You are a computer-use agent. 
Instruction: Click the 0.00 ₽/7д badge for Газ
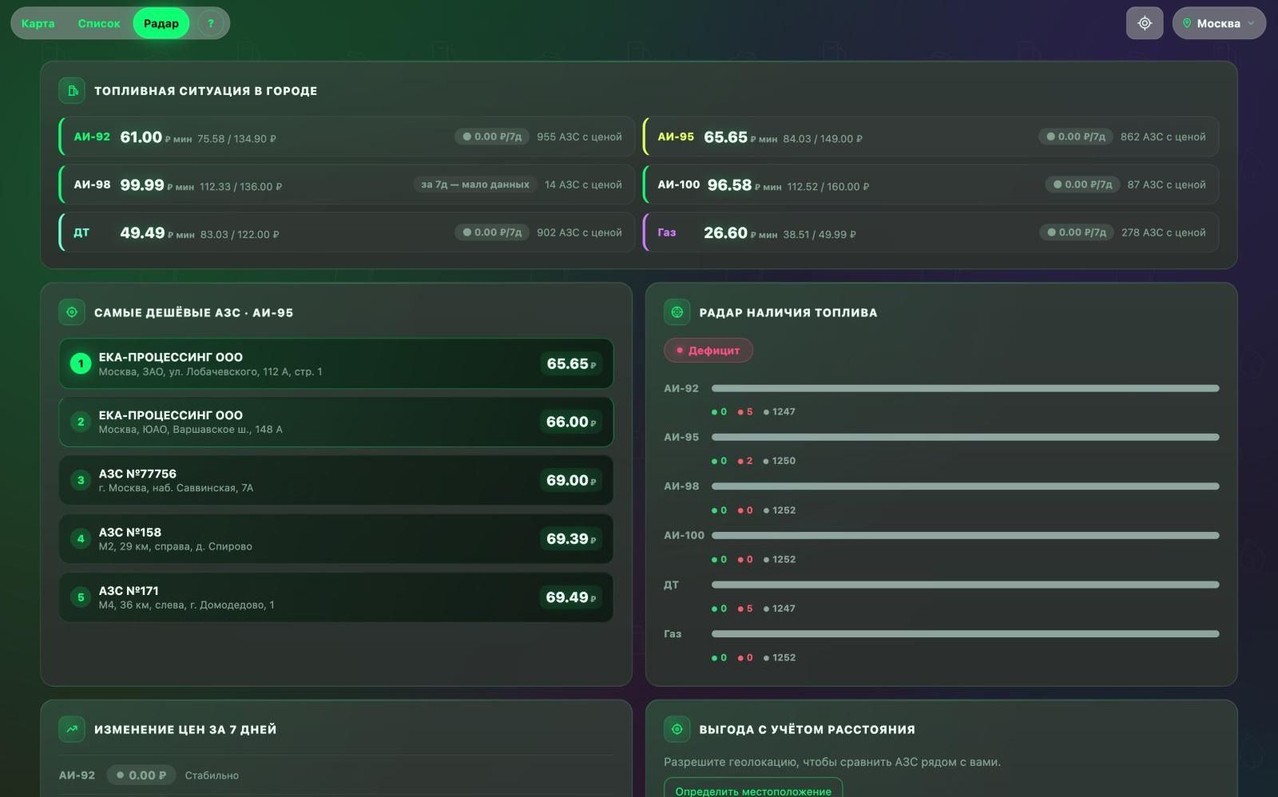pyautogui.click(x=1076, y=232)
